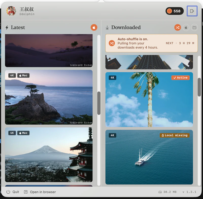Select the skyscrapers downloaded wallpaper
The height and width of the screenshot is (199, 203).
(149, 62)
